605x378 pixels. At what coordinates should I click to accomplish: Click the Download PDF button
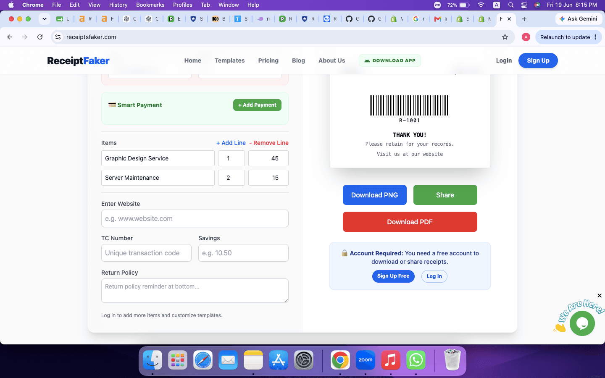click(410, 222)
